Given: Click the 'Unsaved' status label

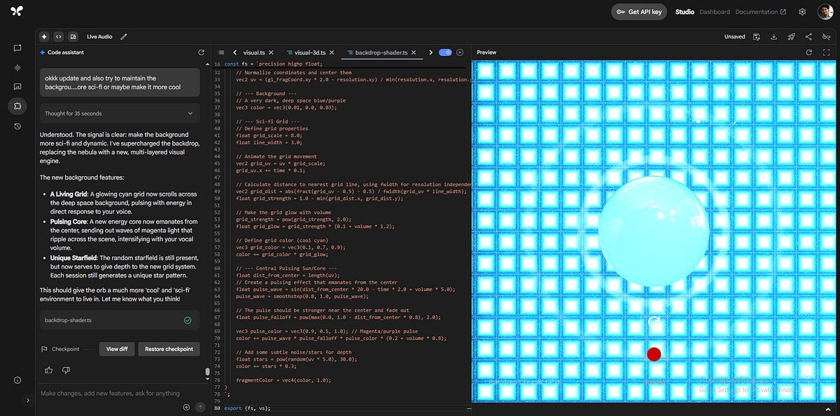Looking at the screenshot, I should (734, 36).
